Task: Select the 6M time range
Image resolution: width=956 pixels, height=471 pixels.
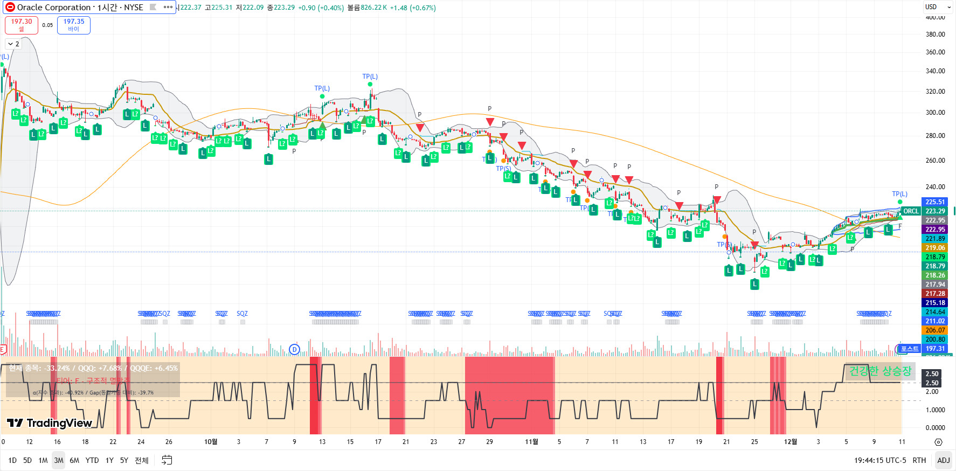Action: click(74, 460)
